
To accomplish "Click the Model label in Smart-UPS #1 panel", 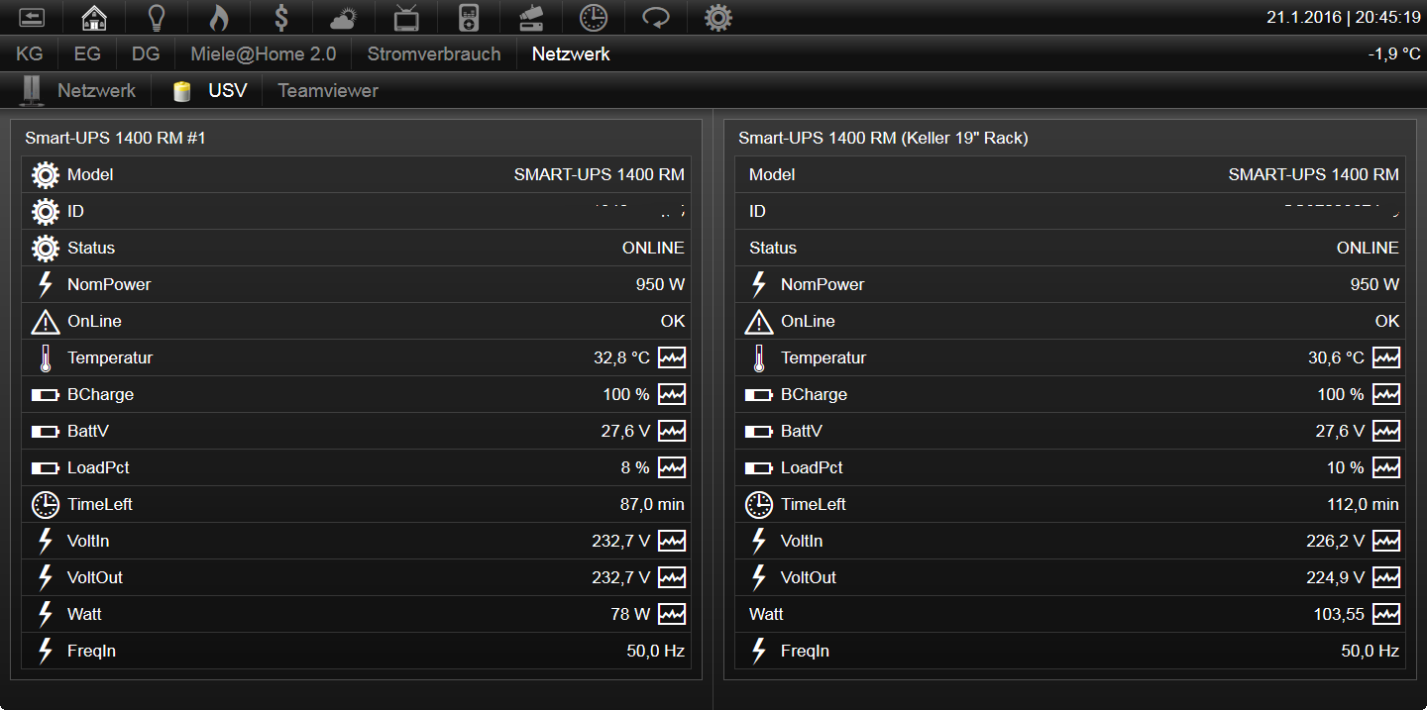I will click(90, 174).
